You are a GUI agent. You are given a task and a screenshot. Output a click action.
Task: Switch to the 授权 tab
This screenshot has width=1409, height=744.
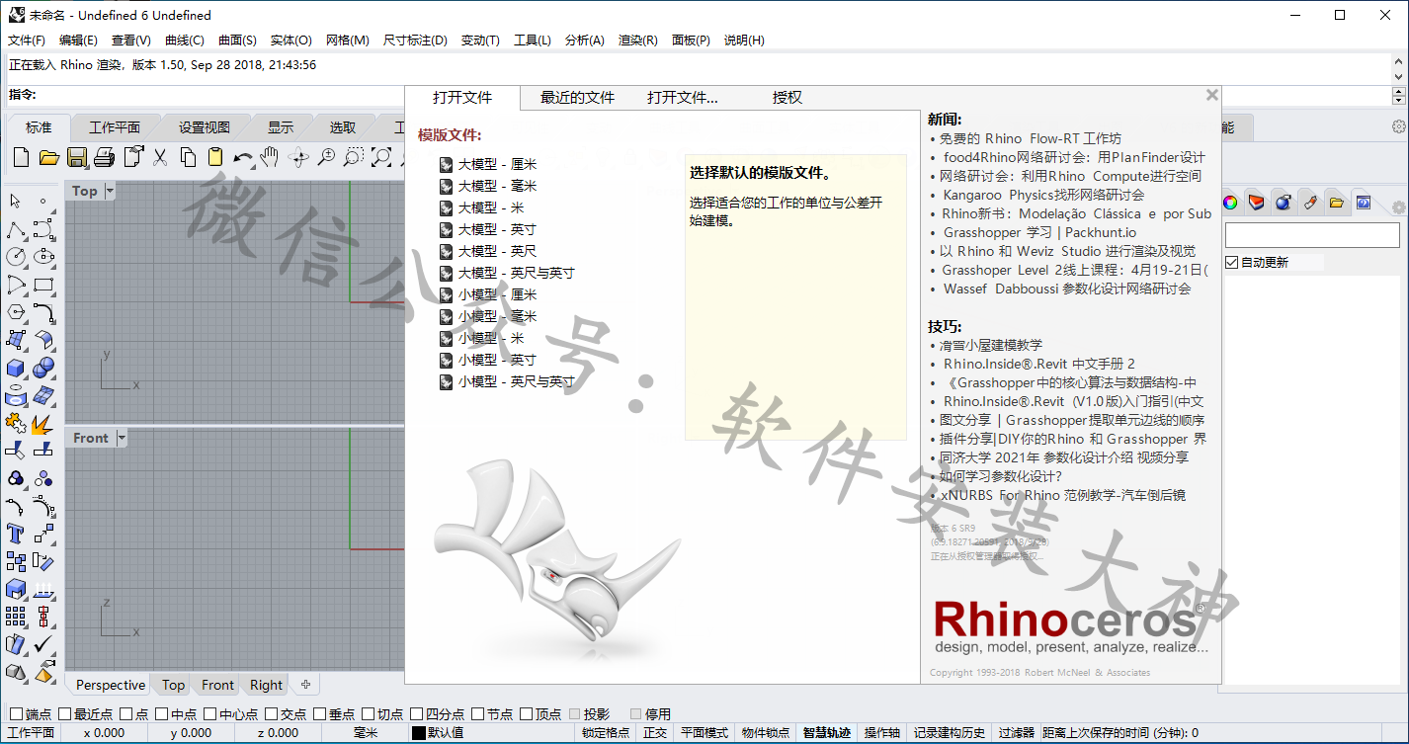787,98
